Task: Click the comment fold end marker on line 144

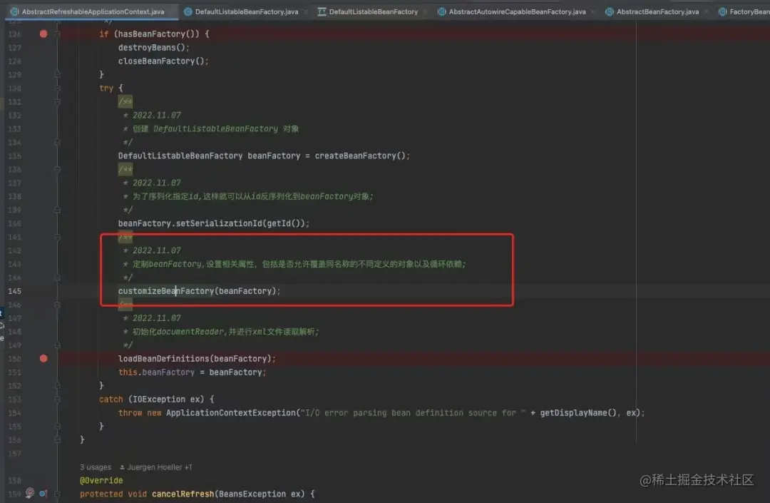Action: (58, 278)
